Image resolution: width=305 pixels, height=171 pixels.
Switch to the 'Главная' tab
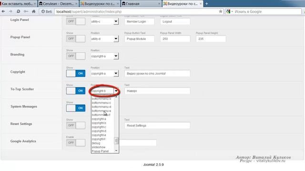[141, 4]
